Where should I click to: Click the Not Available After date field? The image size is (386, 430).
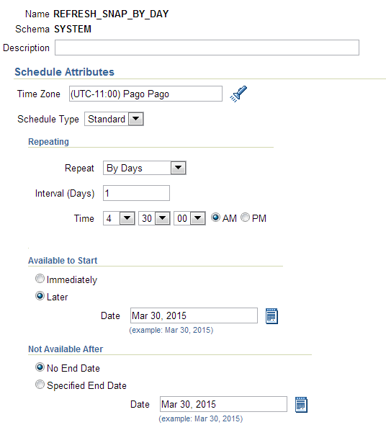pos(223,404)
